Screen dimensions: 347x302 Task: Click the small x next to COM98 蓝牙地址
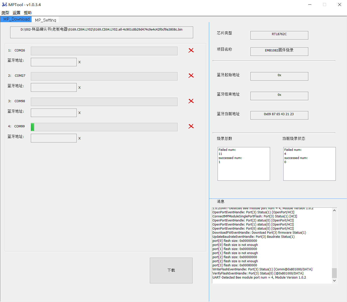pyautogui.click(x=79, y=113)
